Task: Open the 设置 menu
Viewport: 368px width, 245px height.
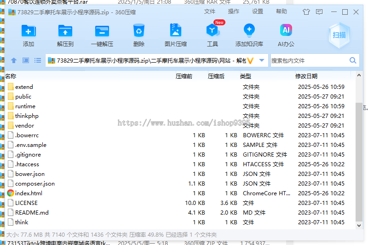Action: [258, 12]
